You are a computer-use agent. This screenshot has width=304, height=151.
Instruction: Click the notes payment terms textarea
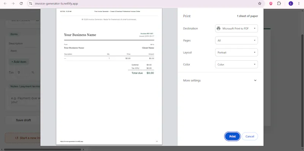point(24,100)
